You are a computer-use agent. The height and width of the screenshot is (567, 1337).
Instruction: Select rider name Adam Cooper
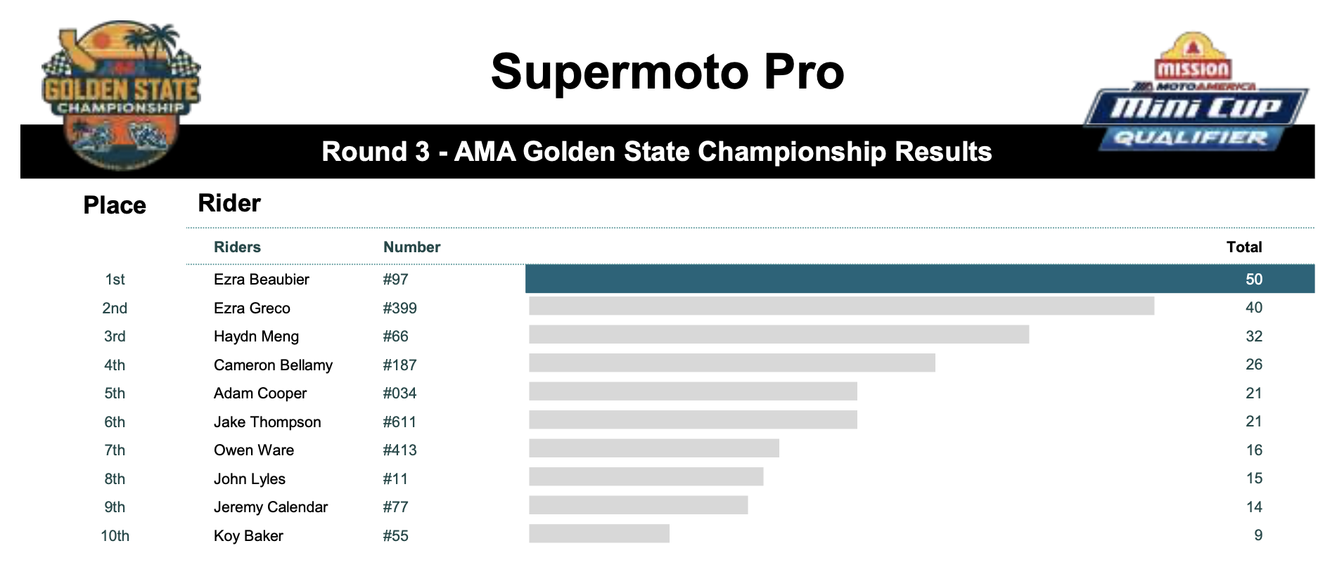[x=260, y=393]
